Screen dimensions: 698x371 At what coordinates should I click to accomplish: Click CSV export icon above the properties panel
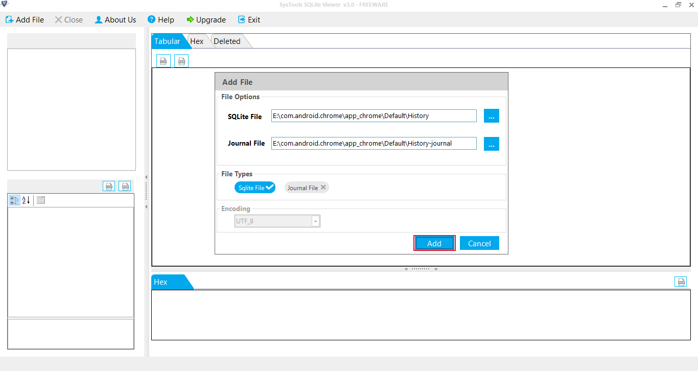coord(109,186)
